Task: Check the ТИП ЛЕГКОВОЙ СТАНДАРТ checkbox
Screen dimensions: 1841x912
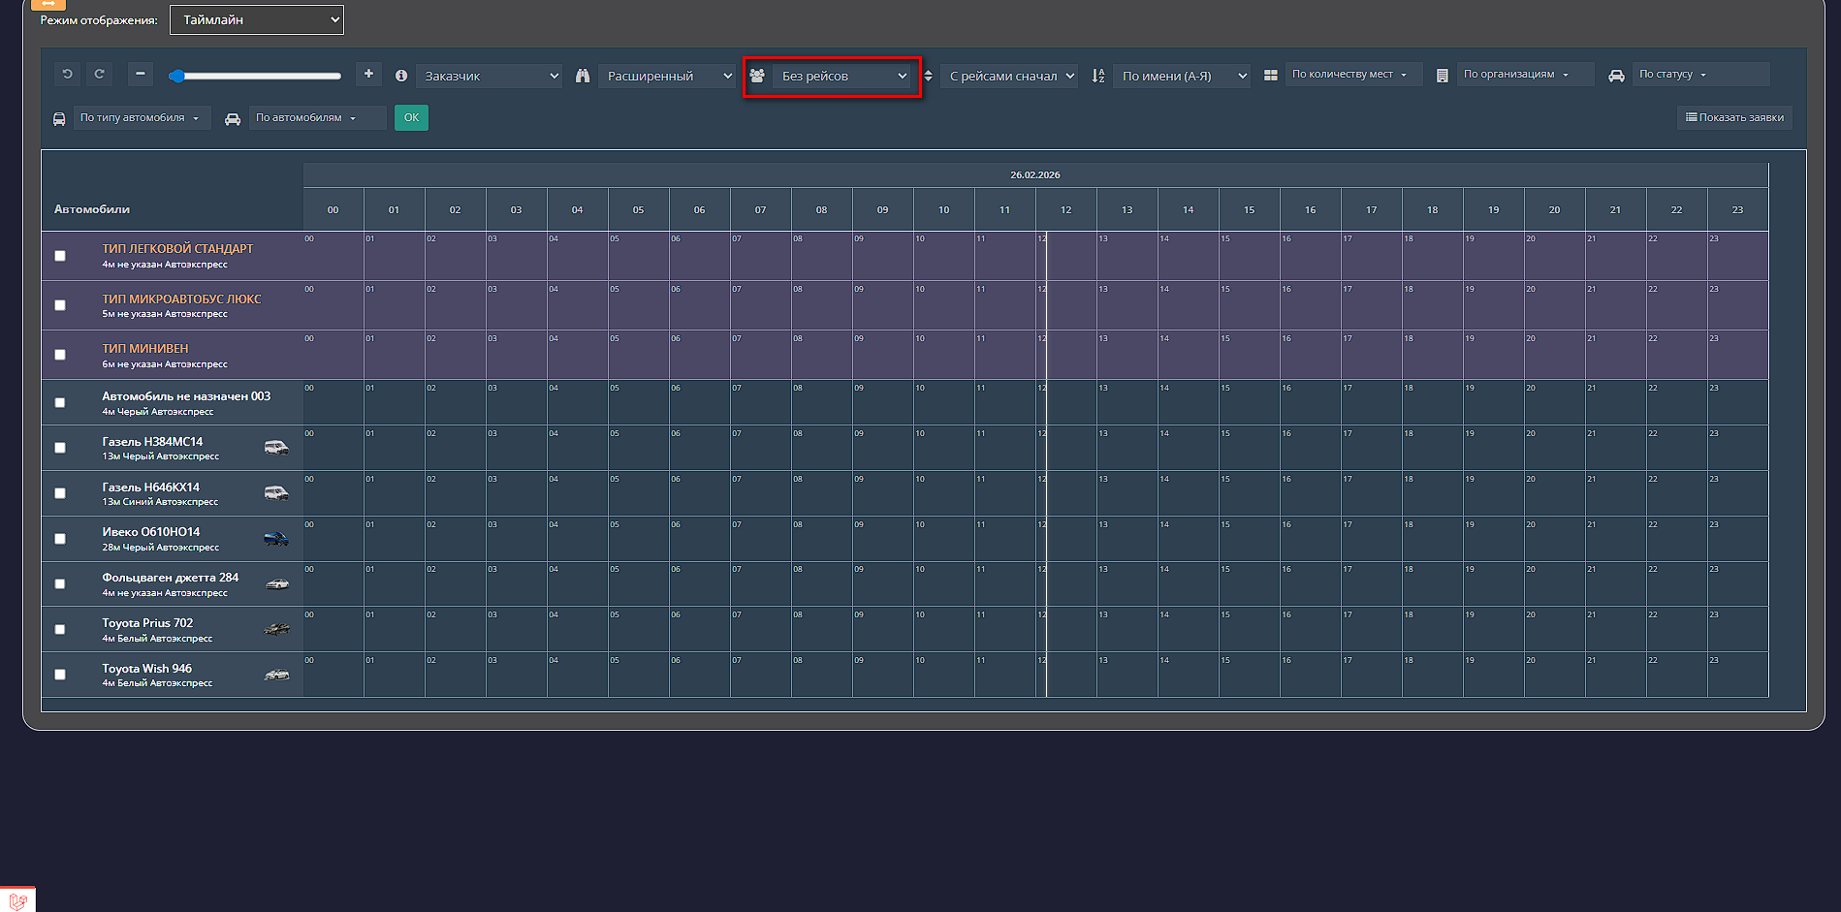Action: (60, 256)
